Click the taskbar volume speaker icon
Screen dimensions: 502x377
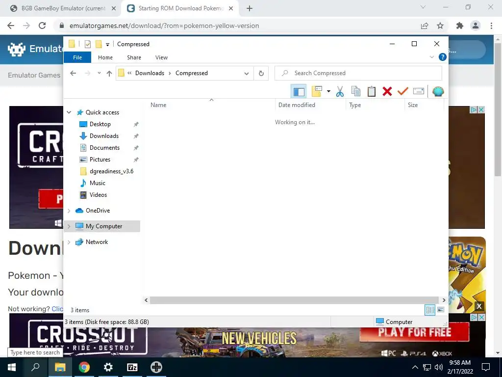tap(439, 367)
